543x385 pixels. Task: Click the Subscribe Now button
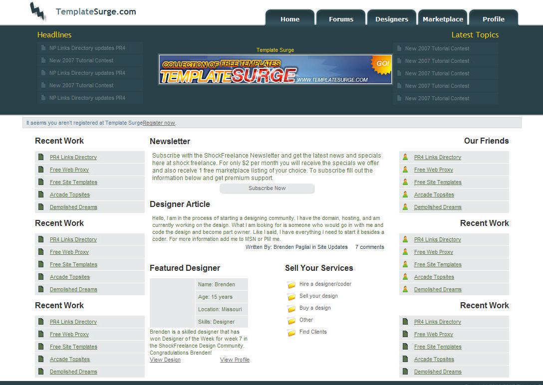(267, 188)
